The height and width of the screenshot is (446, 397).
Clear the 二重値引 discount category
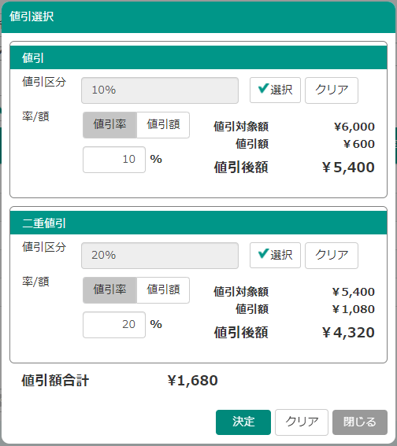coord(332,255)
